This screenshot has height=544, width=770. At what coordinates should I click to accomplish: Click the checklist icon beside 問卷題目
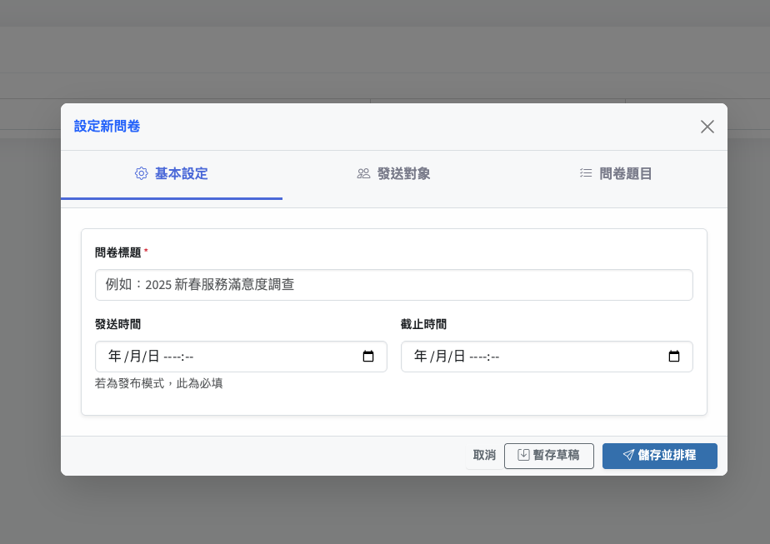(586, 173)
